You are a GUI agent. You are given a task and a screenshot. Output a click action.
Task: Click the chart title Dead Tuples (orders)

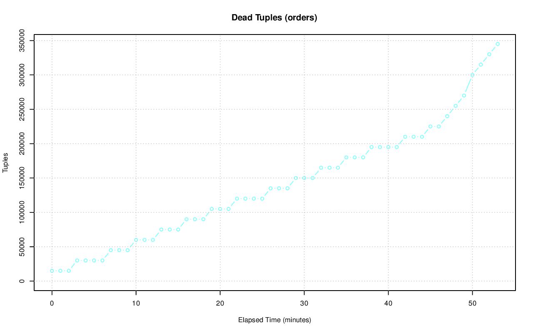tap(274, 18)
